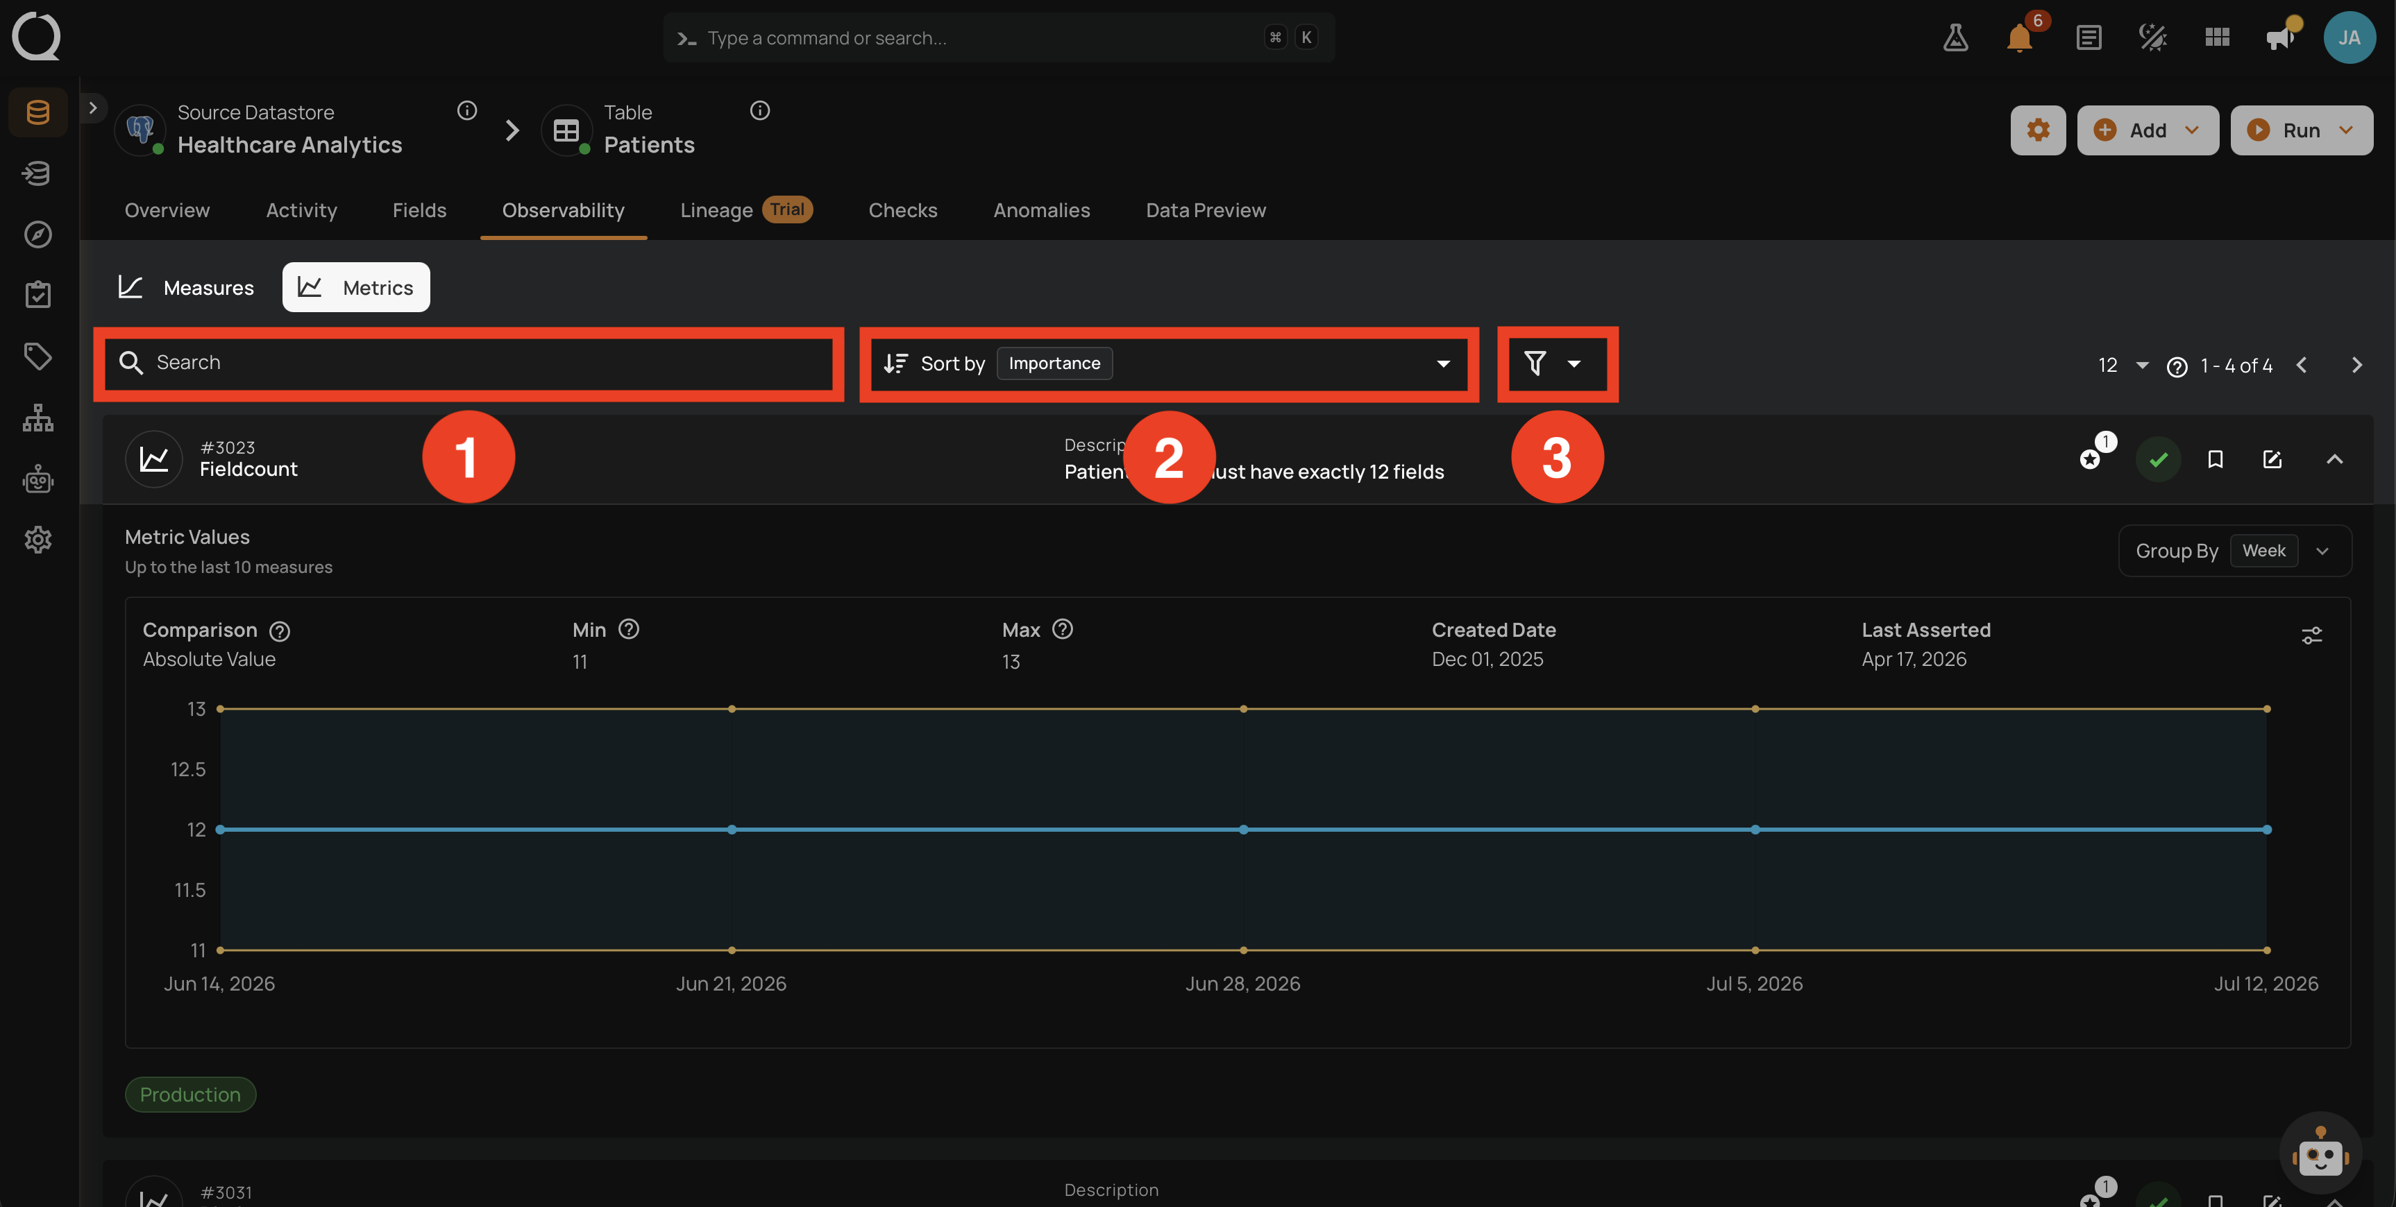The image size is (2396, 1207).
Task: Select the Observability tab
Action: (564, 210)
